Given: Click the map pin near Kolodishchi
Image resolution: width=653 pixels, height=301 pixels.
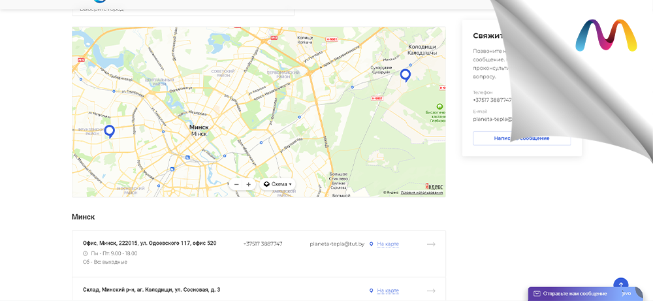Looking at the screenshot, I should (x=406, y=75).
